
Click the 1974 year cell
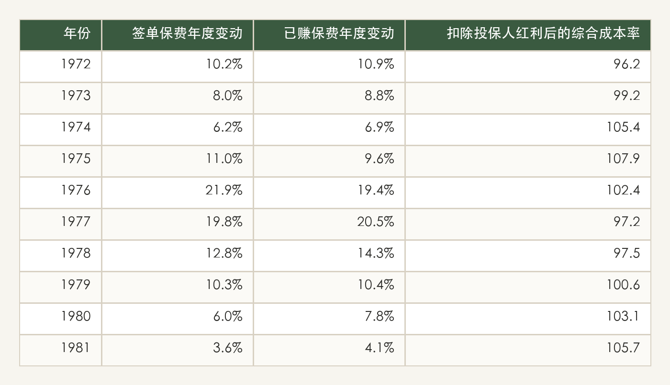click(x=60, y=129)
